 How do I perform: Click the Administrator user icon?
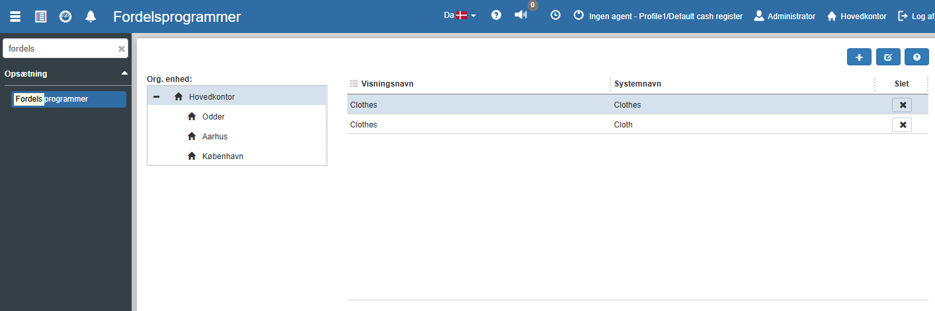759,15
